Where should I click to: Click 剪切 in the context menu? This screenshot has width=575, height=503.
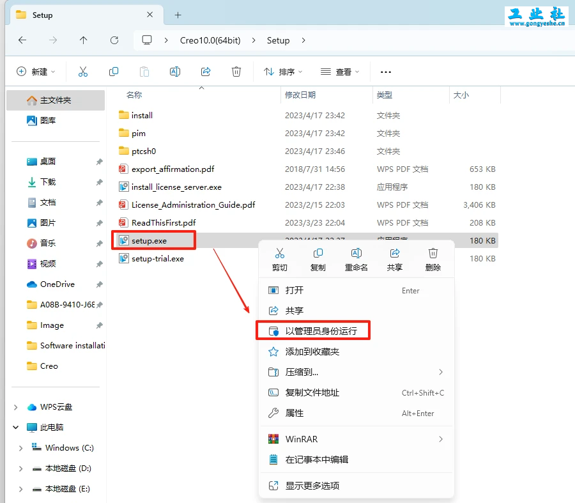280,259
